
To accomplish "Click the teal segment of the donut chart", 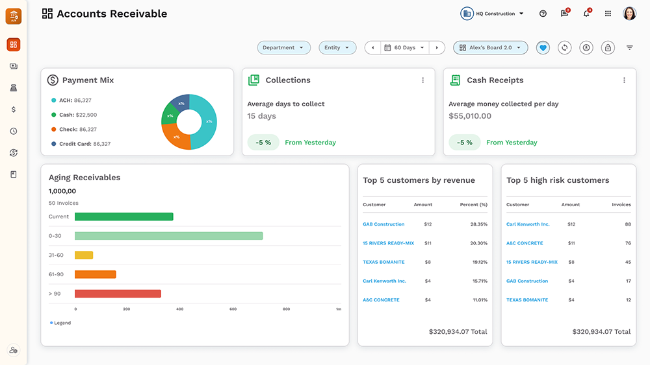I will [207, 121].
